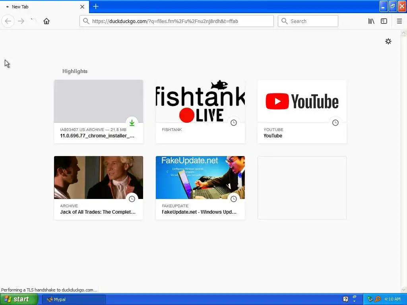Open FakeUpdate.net - Windows Upd... title
407x305 pixels.
point(199,212)
